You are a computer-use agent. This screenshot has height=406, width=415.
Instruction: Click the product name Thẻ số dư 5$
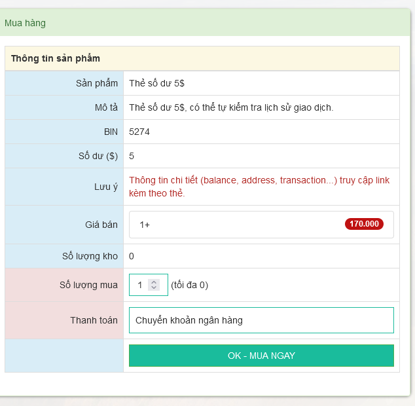(157, 83)
